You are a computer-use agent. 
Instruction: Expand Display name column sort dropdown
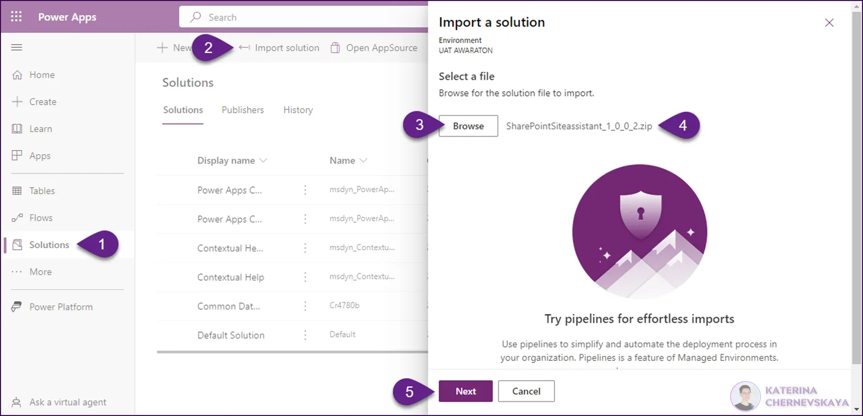click(263, 161)
